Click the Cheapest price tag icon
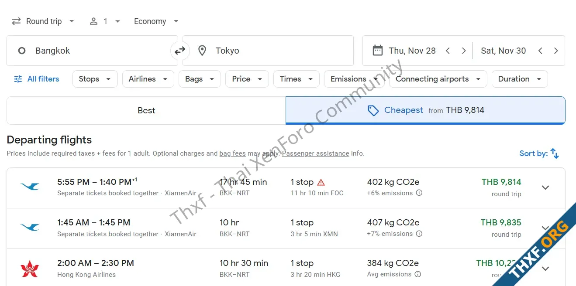This screenshot has height=286, width=576. [x=373, y=111]
